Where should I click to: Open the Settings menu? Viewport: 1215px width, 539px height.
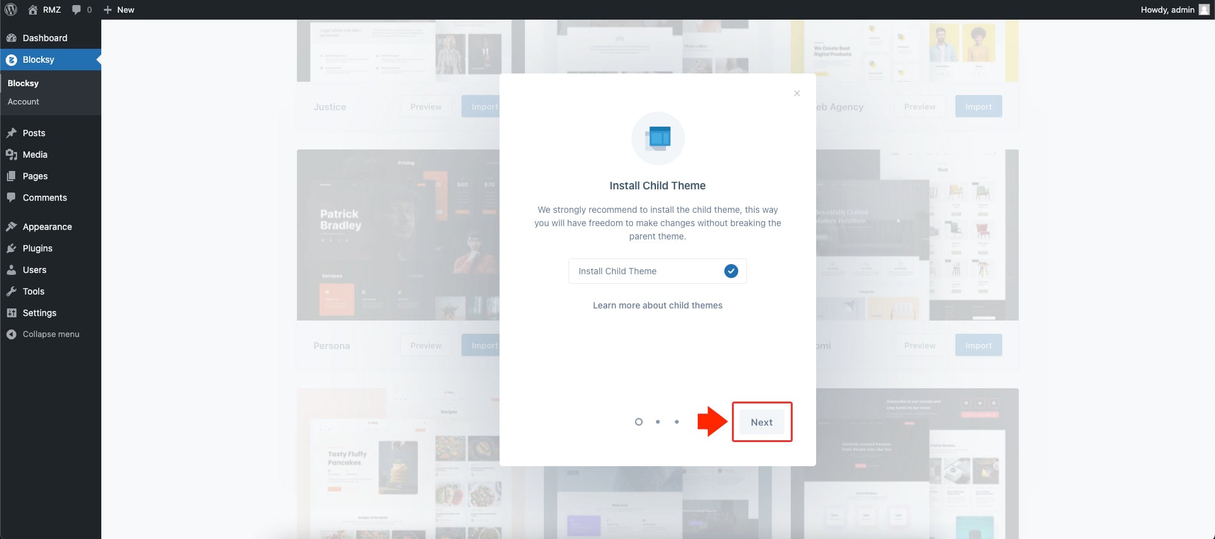(x=51, y=313)
